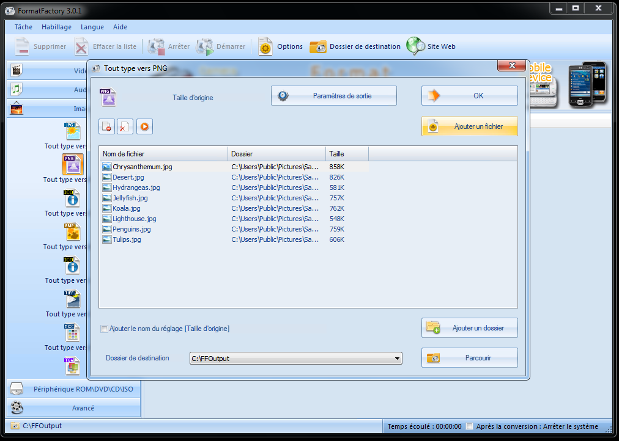Open the Aide menu
The height and width of the screenshot is (441, 619).
click(x=120, y=27)
